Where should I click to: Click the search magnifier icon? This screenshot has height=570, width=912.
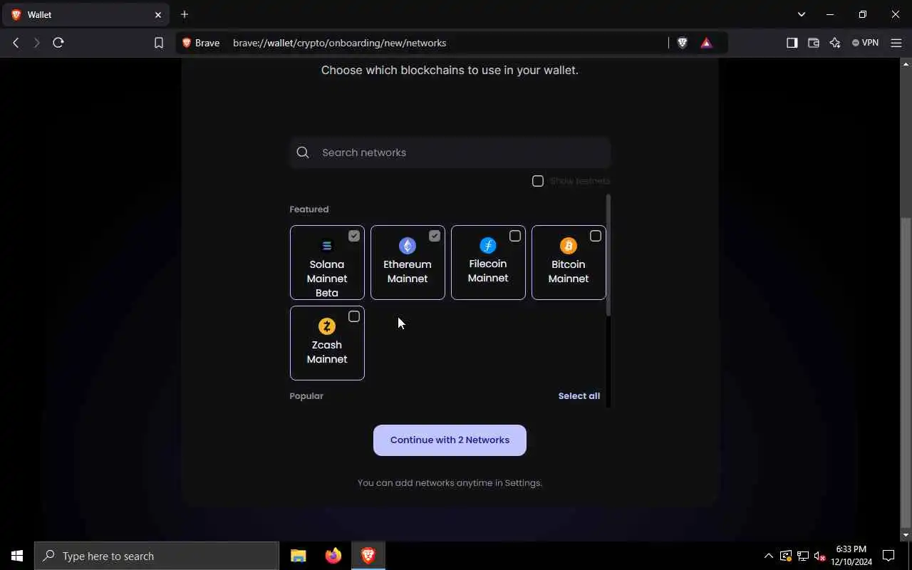point(303,152)
